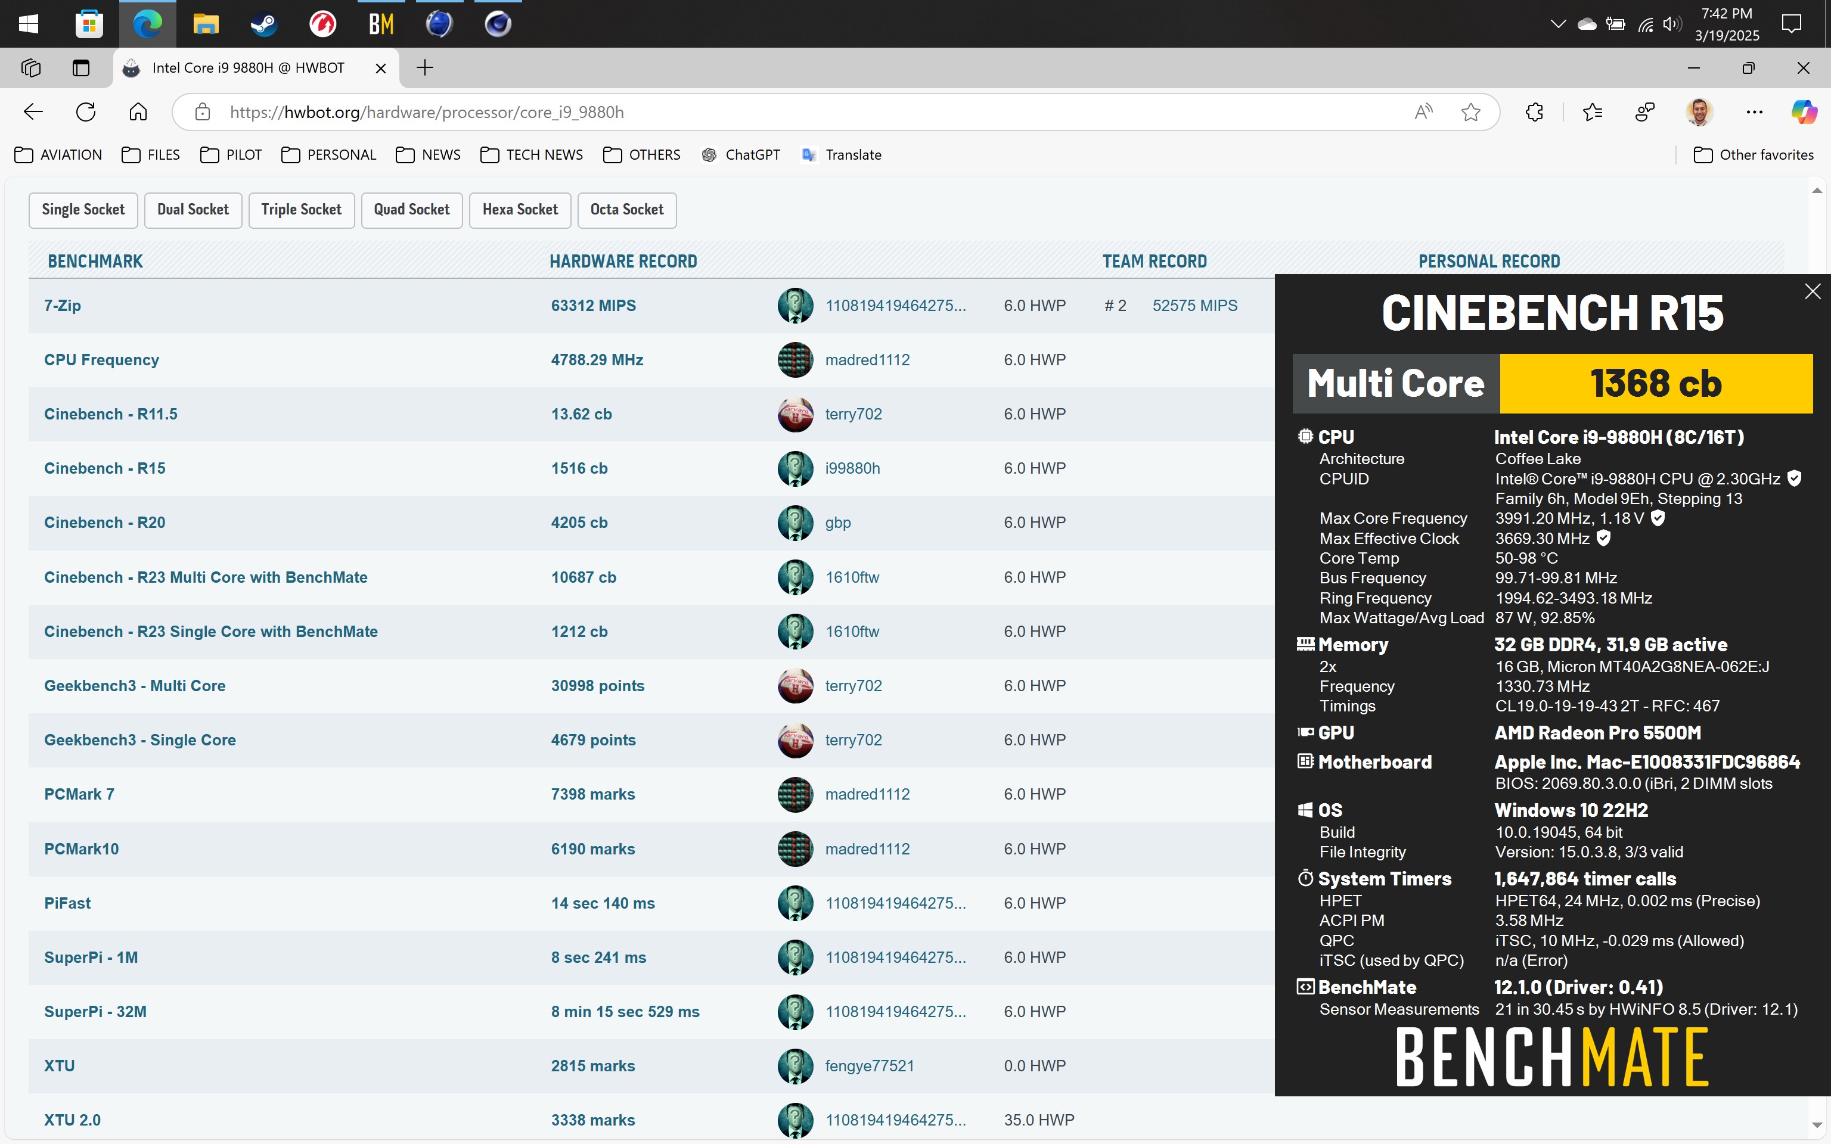
Task: Open user madred1112 on CPU Frequency row
Action: point(867,360)
